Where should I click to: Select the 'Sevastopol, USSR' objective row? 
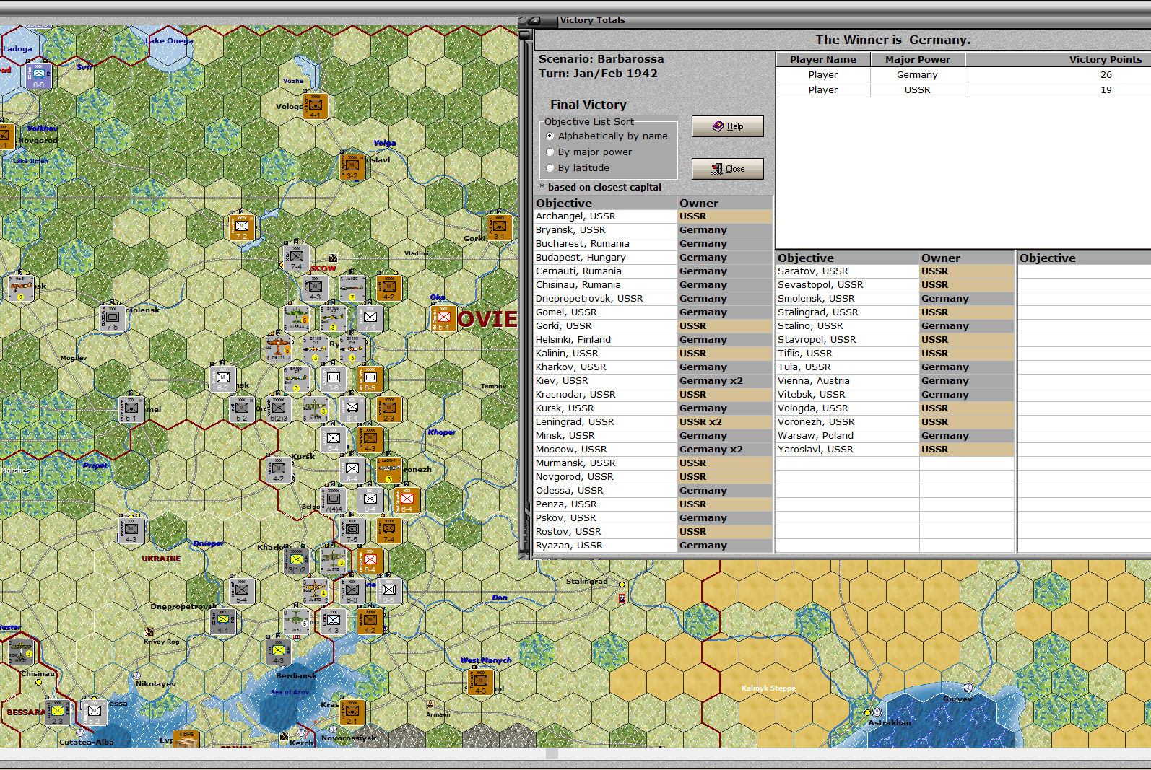[895, 285]
